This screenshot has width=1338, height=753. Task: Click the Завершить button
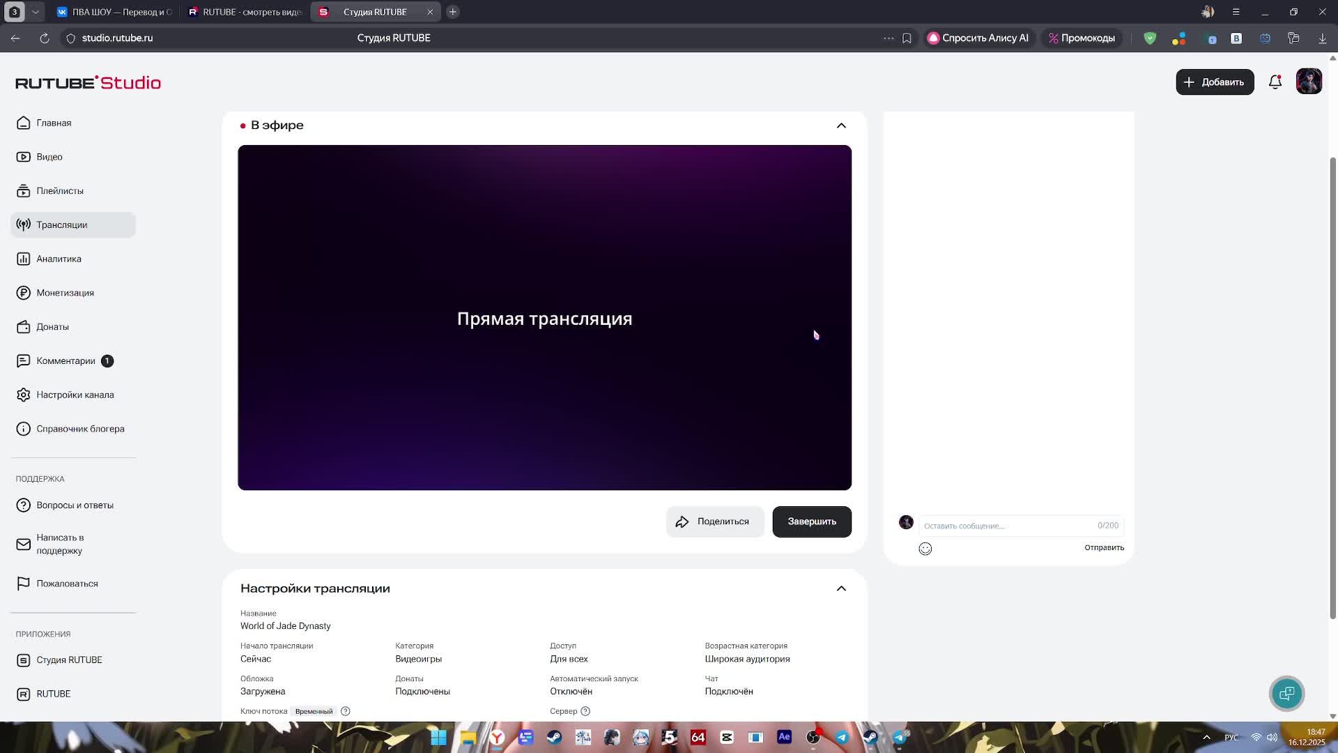tap(811, 522)
